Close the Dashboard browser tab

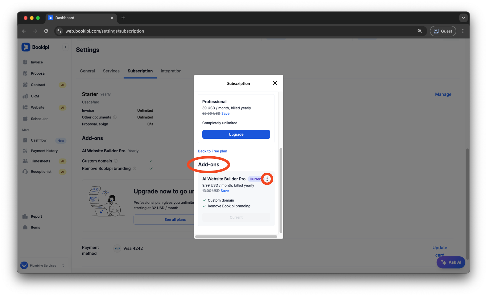click(112, 18)
